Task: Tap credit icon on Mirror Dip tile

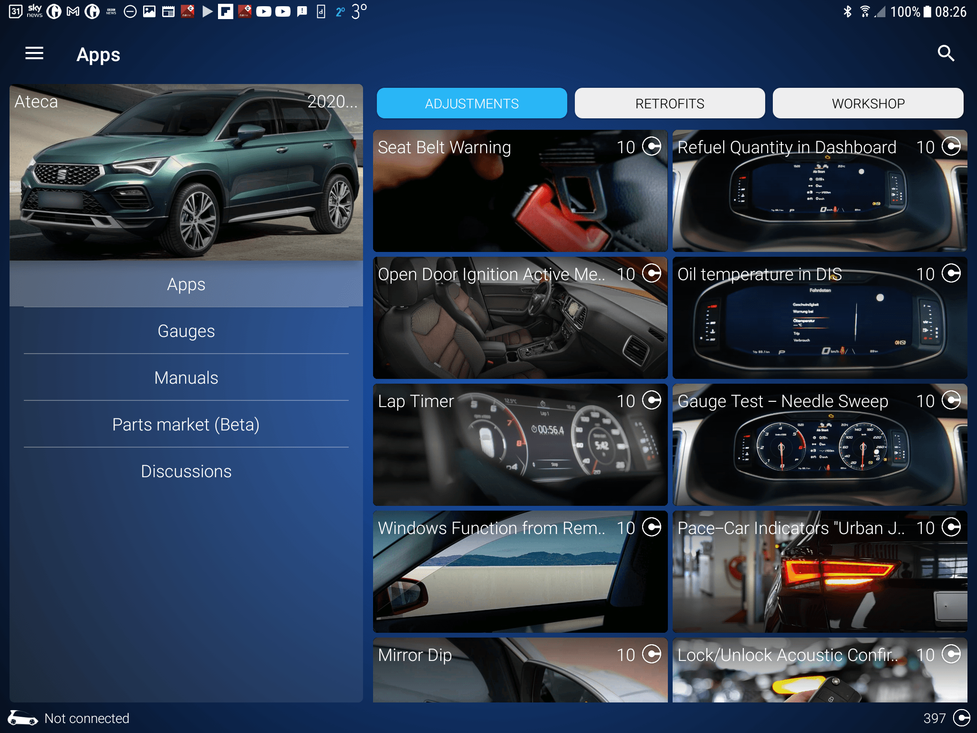Action: [652, 654]
